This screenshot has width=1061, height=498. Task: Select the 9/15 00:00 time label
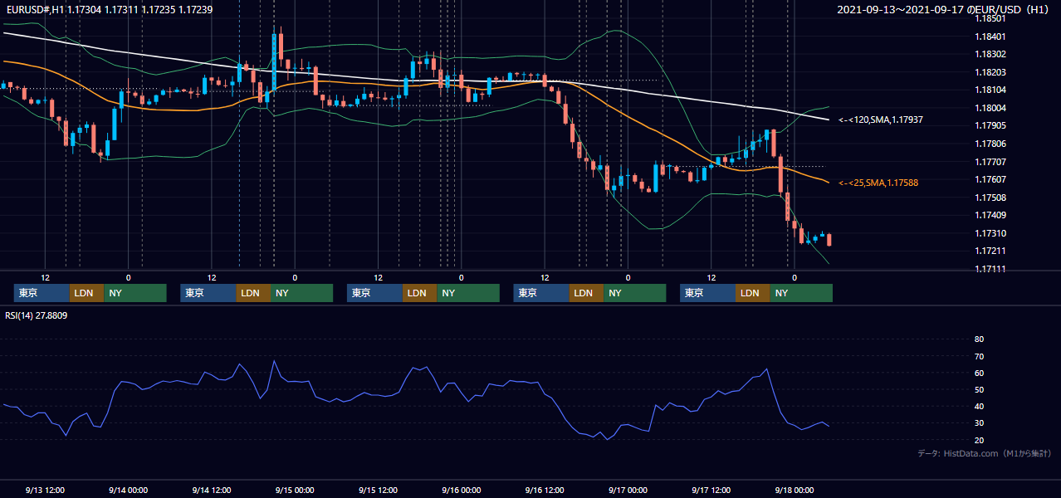[294, 490]
